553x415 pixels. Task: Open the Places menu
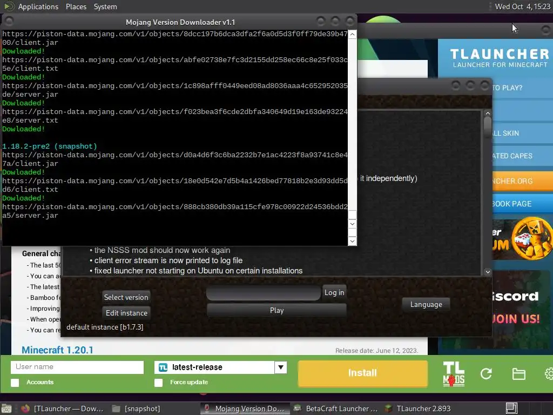[x=76, y=6]
